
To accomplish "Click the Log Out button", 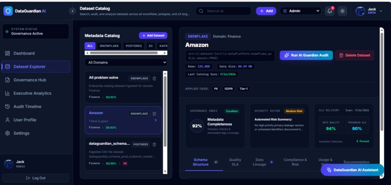I will (x=36, y=178).
